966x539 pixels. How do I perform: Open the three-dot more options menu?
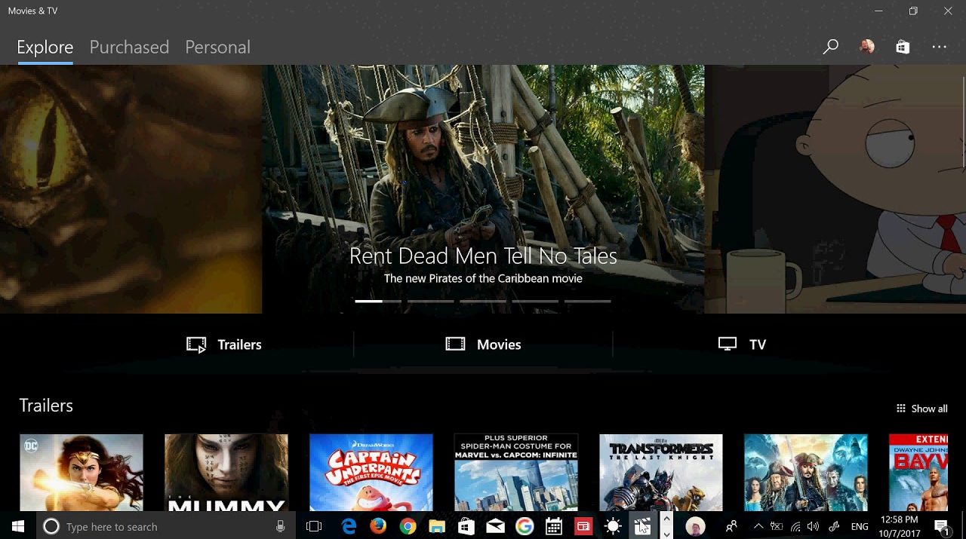(939, 47)
